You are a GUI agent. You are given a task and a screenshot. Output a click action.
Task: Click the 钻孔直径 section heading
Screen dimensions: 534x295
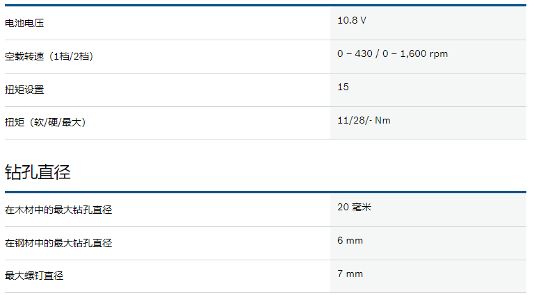tap(38, 171)
